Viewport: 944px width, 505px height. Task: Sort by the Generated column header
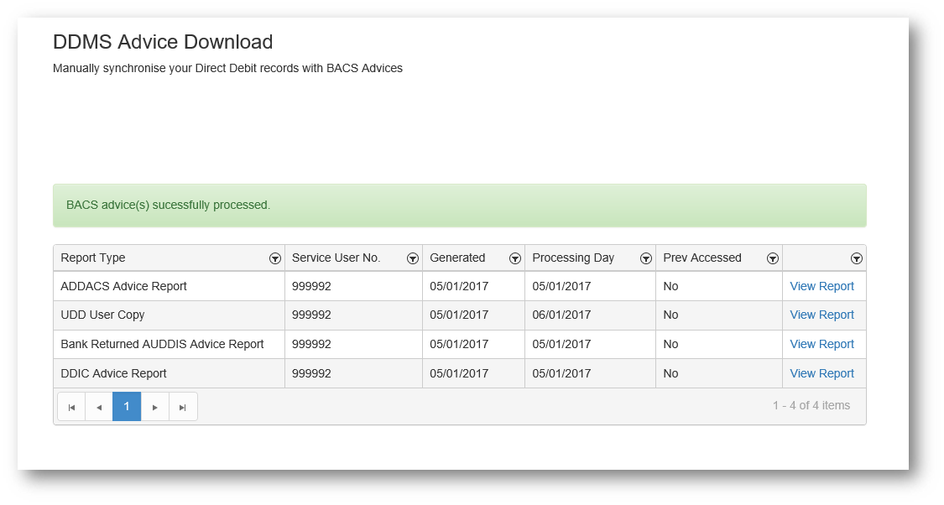[457, 258]
